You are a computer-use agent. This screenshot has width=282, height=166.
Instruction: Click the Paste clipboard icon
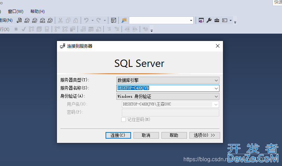click(x=75, y=20)
